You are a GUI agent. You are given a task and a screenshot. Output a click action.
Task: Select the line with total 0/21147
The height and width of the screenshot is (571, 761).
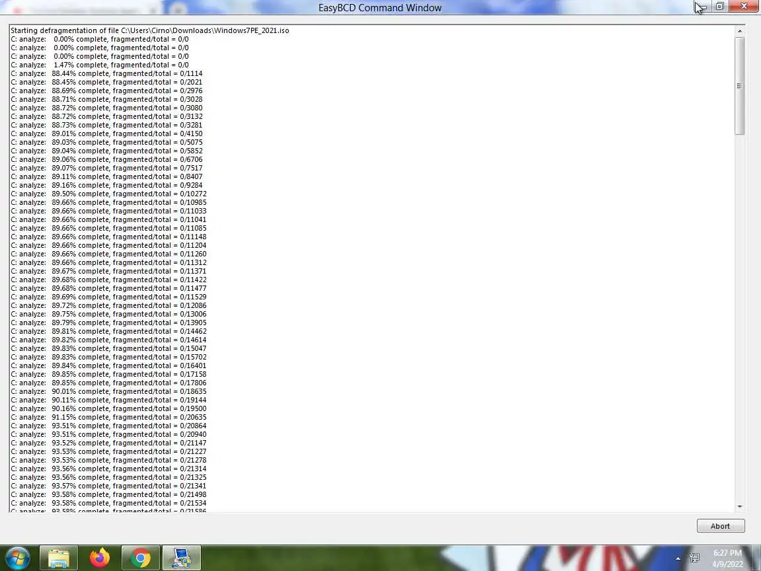(x=109, y=443)
